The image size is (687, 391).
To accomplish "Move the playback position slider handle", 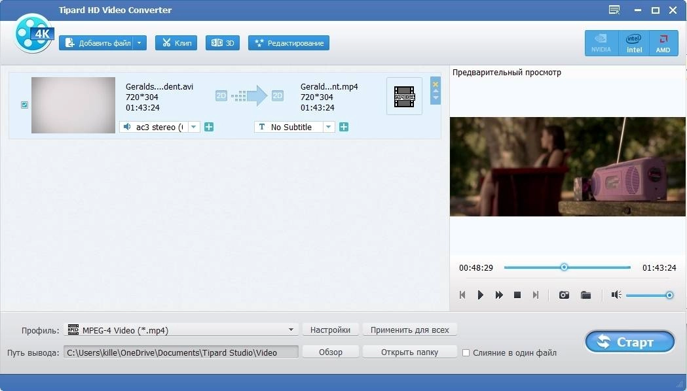I will click(x=564, y=267).
